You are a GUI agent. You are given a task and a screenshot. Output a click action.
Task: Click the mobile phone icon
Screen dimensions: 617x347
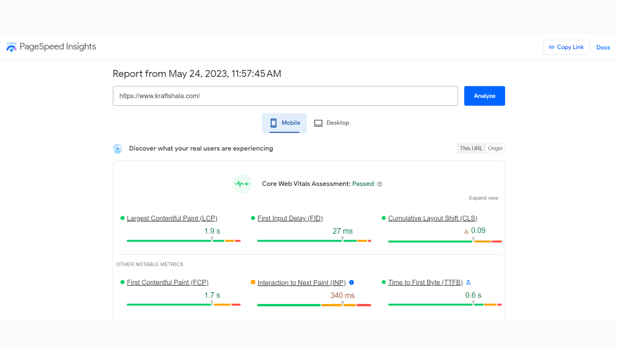273,123
